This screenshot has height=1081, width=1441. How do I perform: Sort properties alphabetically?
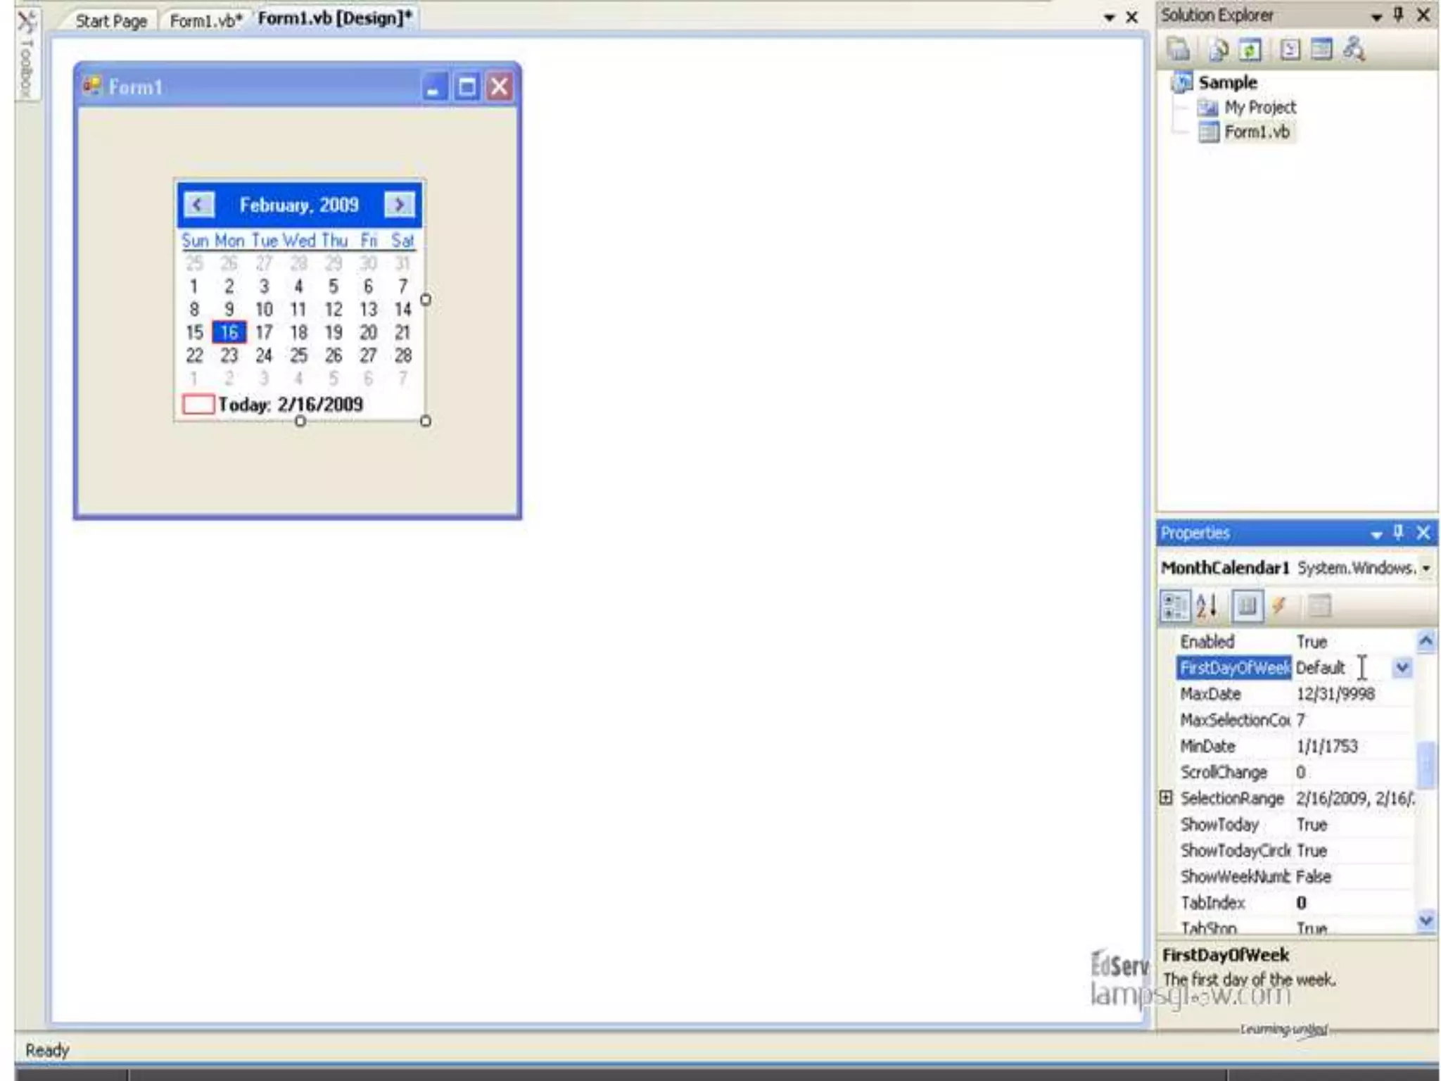pyautogui.click(x=1207, y=606)
